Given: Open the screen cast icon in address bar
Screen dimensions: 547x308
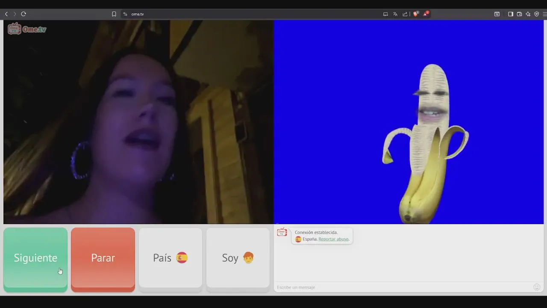Looking at the screenshot, I should 385,14.
